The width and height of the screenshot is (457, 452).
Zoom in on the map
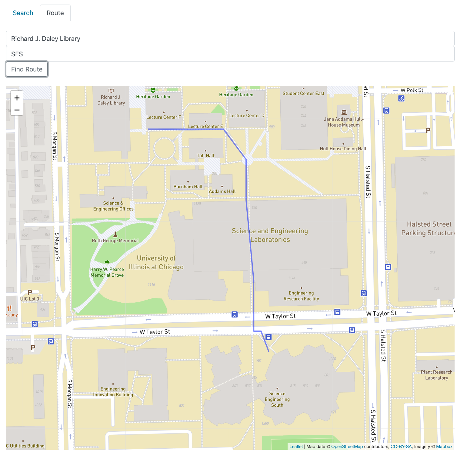(x=17, y=98)
